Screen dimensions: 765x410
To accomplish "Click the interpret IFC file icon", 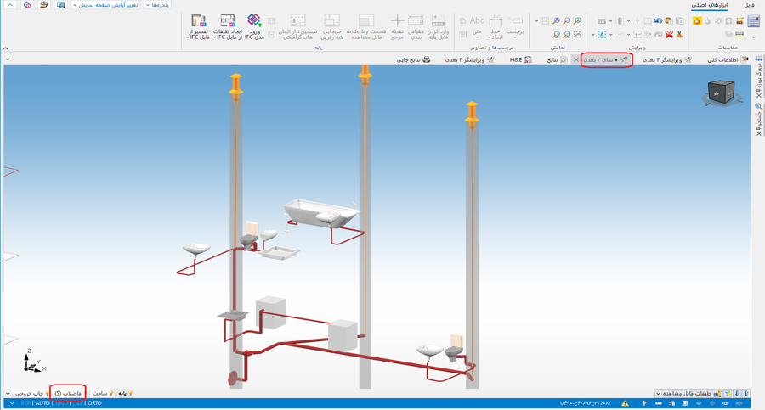I will (x=198, y=20).
